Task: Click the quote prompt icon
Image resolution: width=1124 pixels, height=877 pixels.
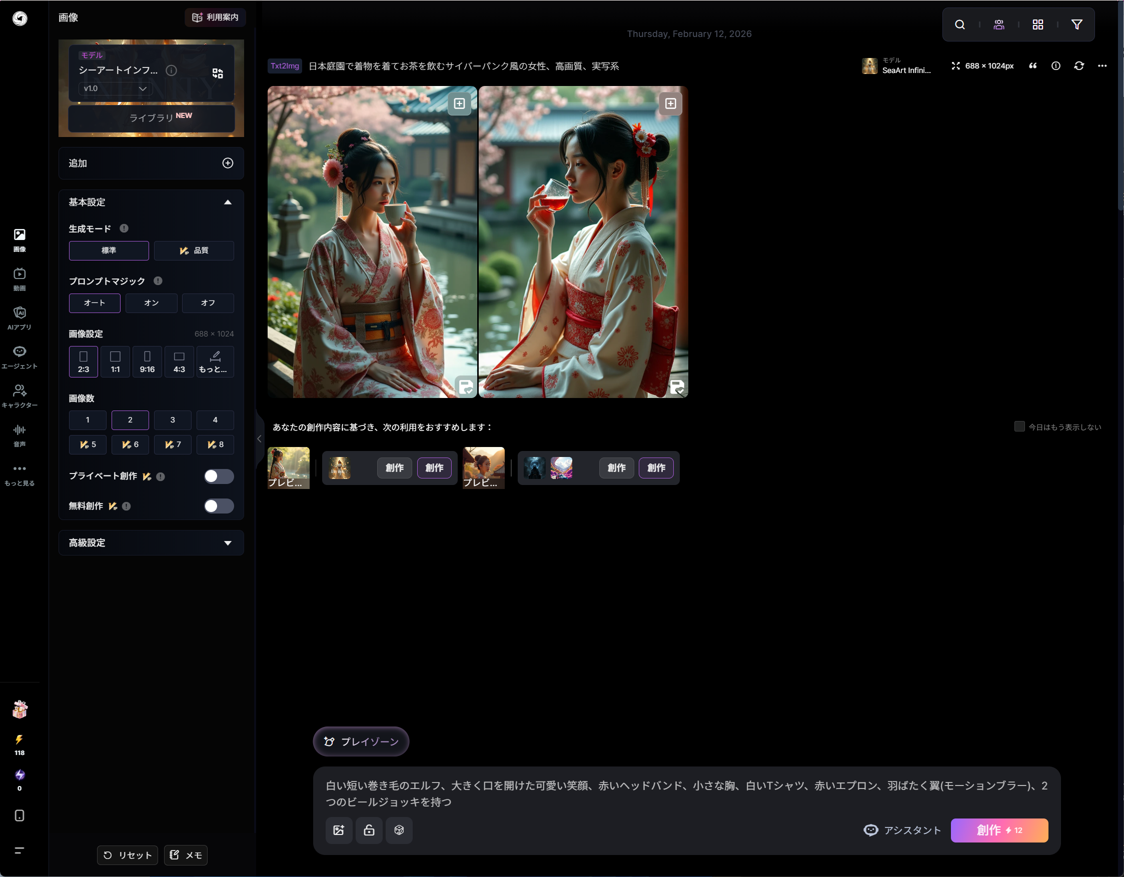Action: (x=1032, y=66)
